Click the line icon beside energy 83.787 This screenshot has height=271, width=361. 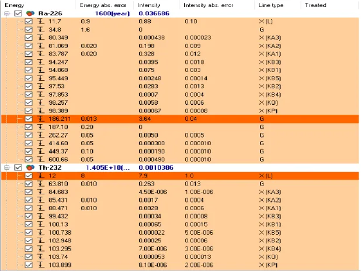pyautogui.click(x=41, y=54)
